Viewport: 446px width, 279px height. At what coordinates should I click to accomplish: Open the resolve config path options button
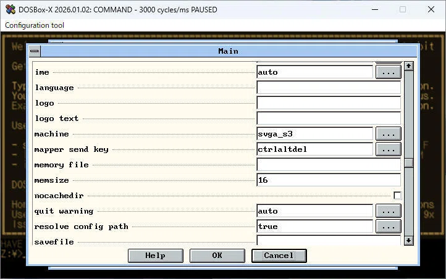(x=389, y=227)
